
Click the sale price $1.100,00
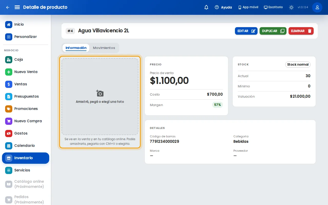tap(169, 80)
